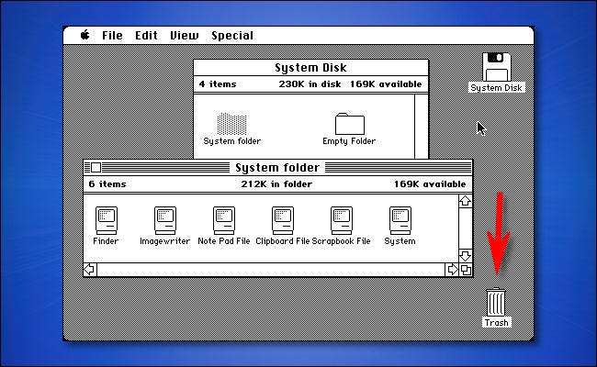597x367 pixels.
Task: Select the System Disk floppy icon on desktop
Action: (x=497, y=67)
